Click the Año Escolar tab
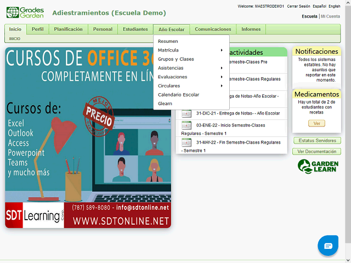This screenshot has height=263, width=351. pos(172,30)
